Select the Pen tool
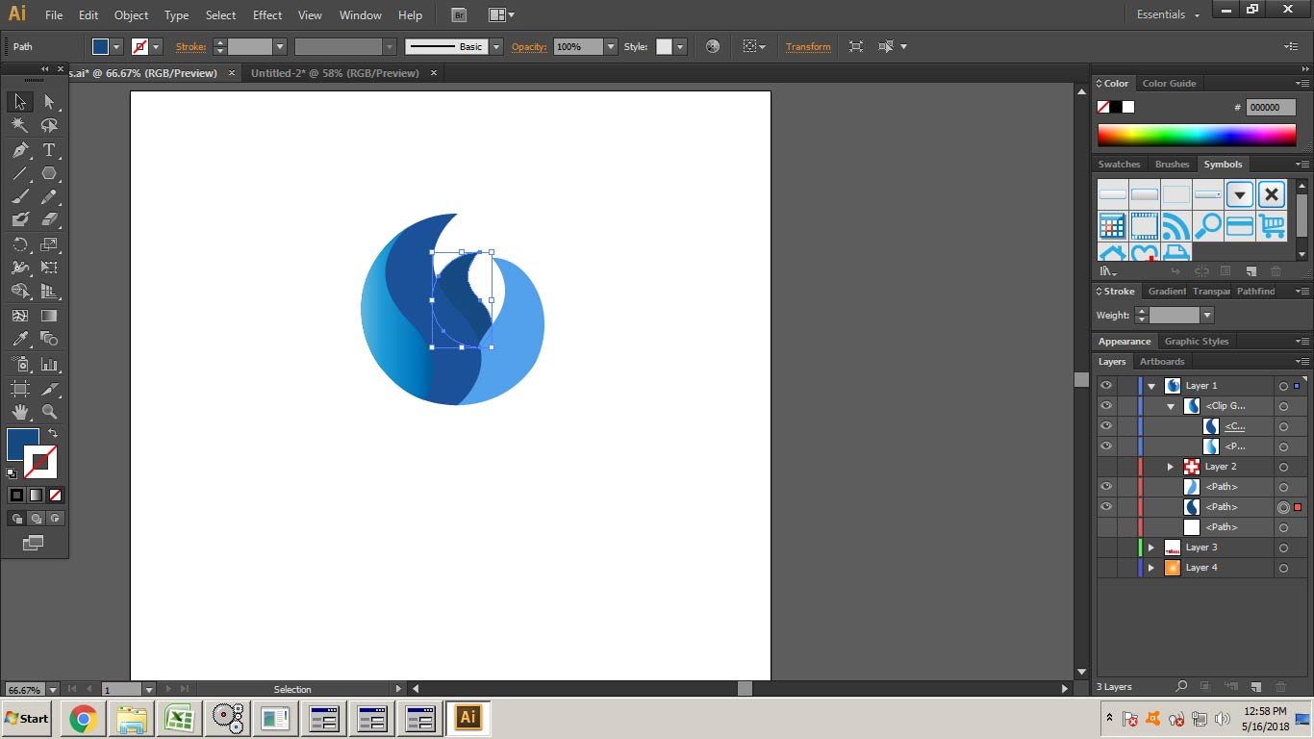The width and height of the screenshot is (1314, 739). click(19, 150)
